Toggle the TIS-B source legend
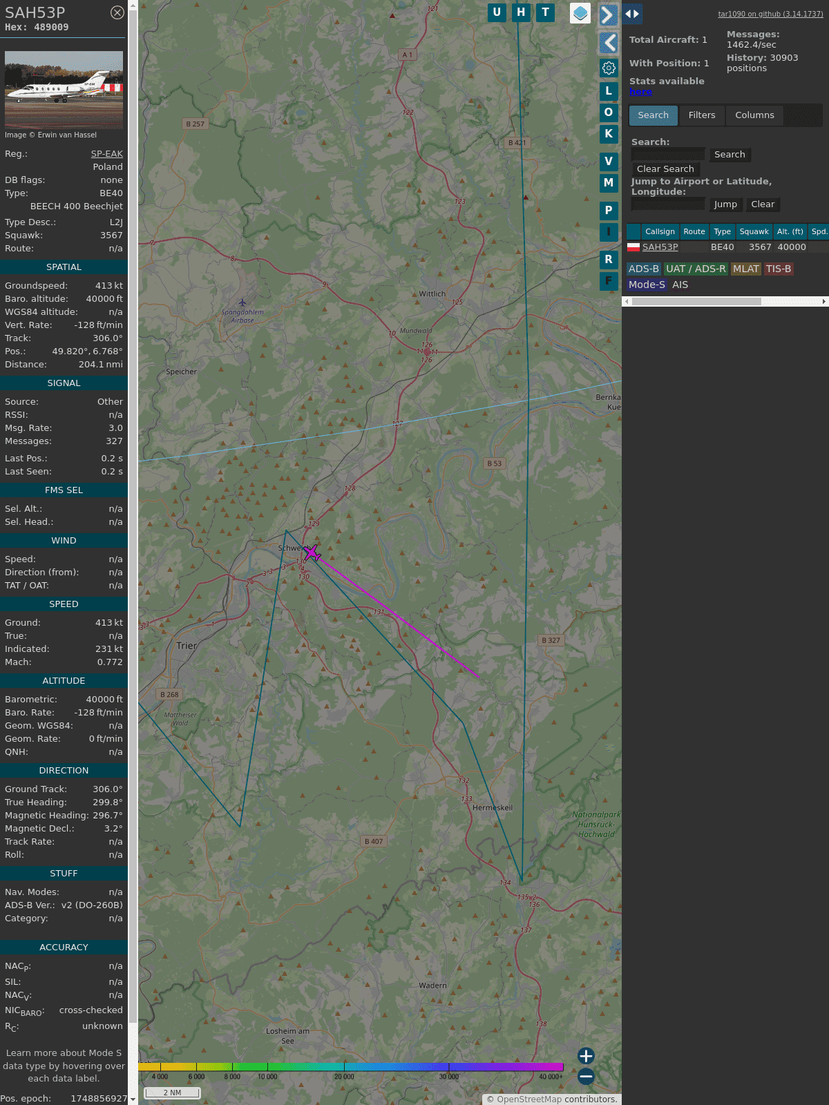829x1105 pixels. click(x=779, y=269)
